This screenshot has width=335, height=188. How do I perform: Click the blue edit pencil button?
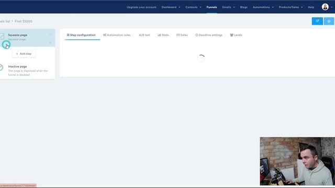(x=317, y=21)
